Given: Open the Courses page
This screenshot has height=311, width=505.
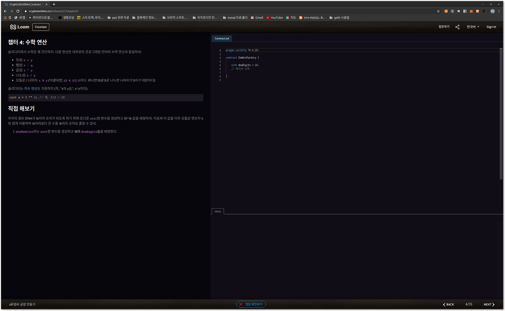Looking at the screenshot, I should [x=41, y=27].
